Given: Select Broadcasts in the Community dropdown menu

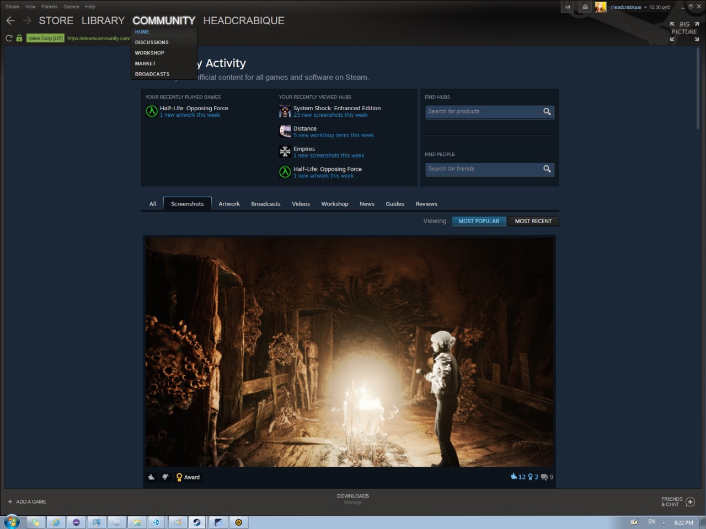Looking at the screenshot, I should tap(152, 74).
